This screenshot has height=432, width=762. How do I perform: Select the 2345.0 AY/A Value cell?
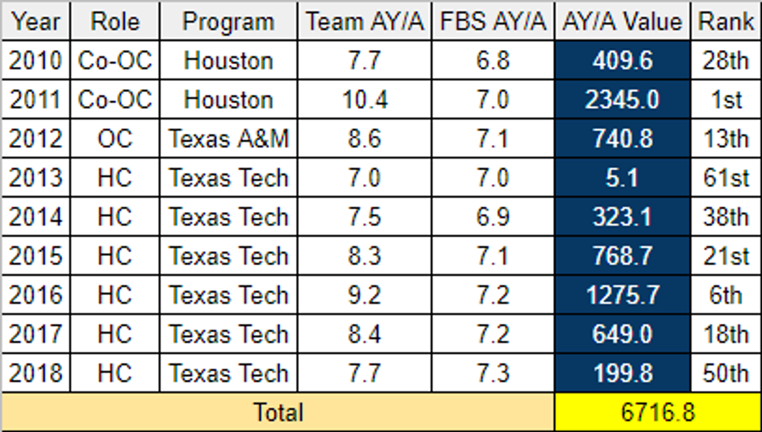[622, 100]
